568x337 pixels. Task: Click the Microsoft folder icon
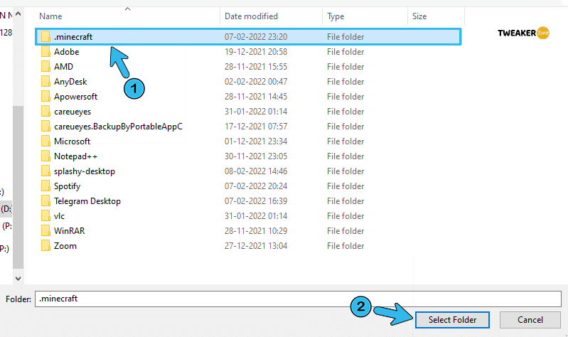tap(45, 141)
